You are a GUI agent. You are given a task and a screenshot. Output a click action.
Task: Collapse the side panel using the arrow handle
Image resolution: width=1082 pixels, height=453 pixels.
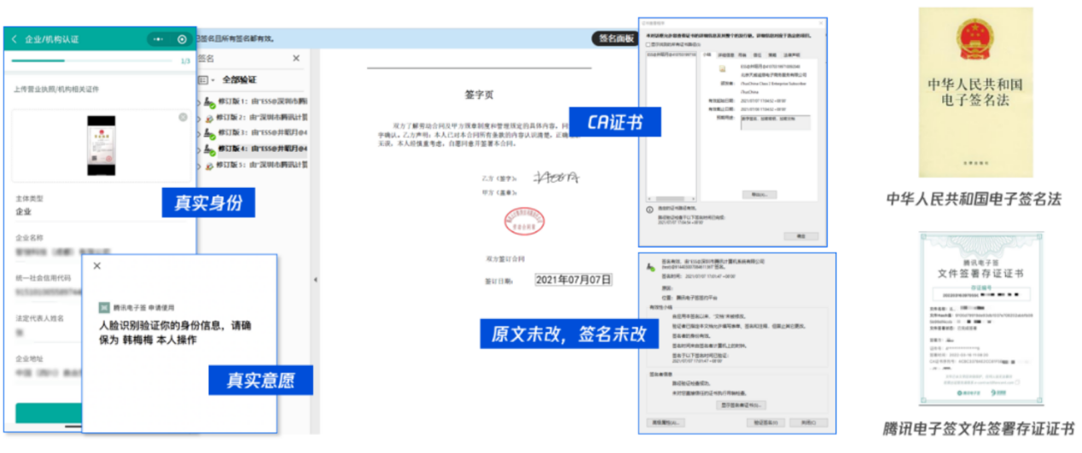point(314,279)
